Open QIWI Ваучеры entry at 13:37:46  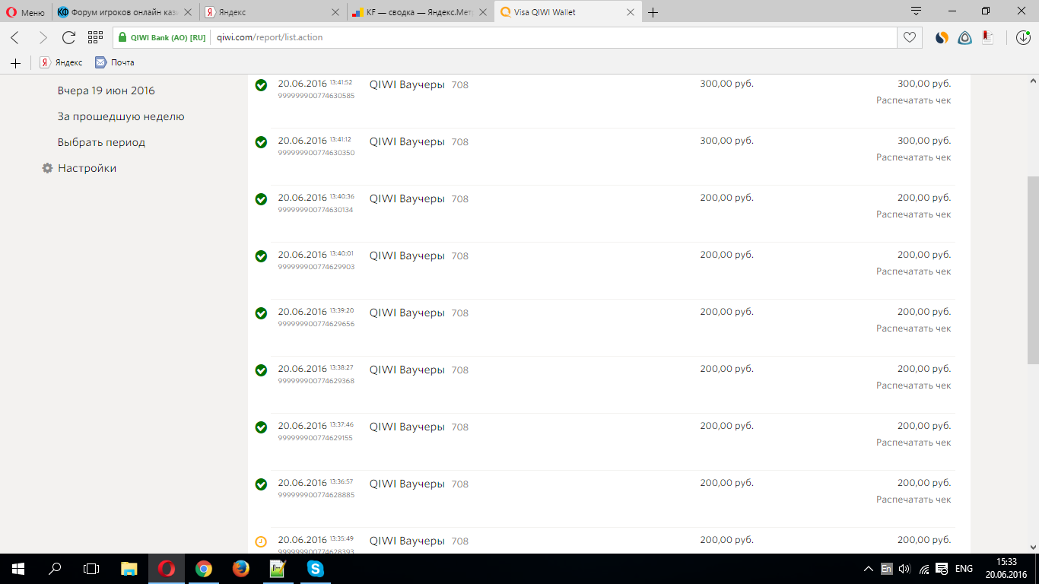(407, 427)
